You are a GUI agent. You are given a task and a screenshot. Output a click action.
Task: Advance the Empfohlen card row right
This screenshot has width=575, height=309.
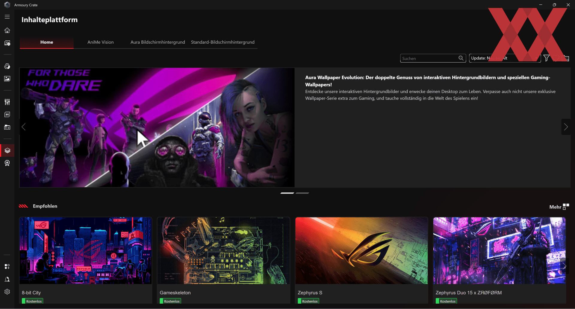564,266
